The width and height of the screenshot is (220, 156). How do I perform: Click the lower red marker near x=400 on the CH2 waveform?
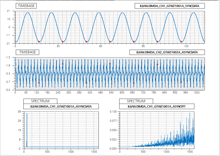coord(86,83)
